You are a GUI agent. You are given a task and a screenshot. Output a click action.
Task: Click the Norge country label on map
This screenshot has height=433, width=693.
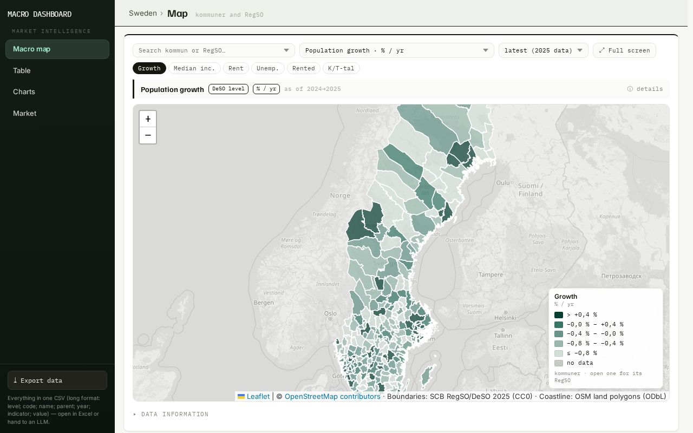pyautogui.click(x=340, y=195)
